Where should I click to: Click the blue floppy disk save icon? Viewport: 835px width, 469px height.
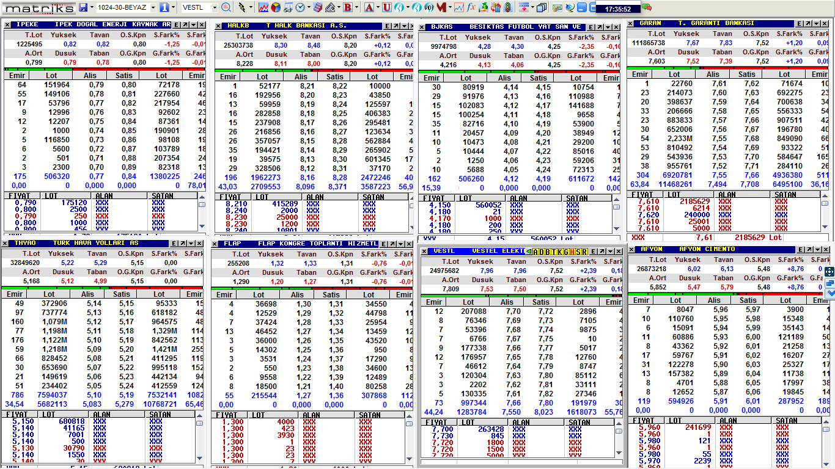83,7
